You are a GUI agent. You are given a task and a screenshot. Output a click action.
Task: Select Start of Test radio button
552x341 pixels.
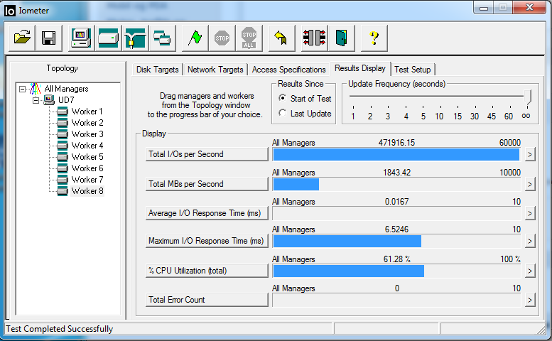point(282,98)
